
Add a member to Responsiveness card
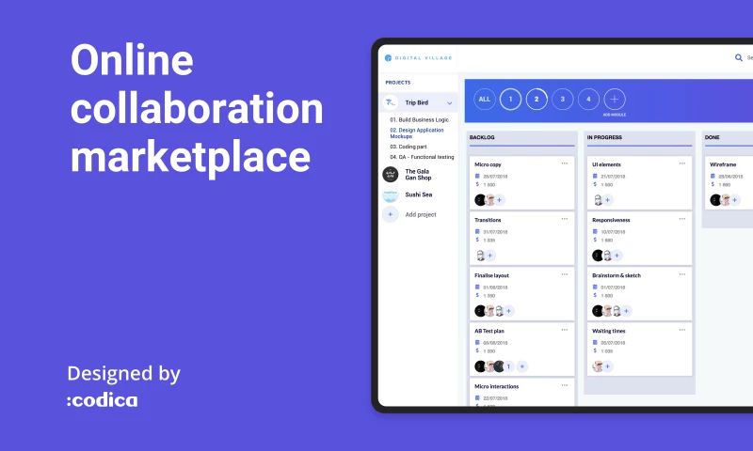point(617,256)
